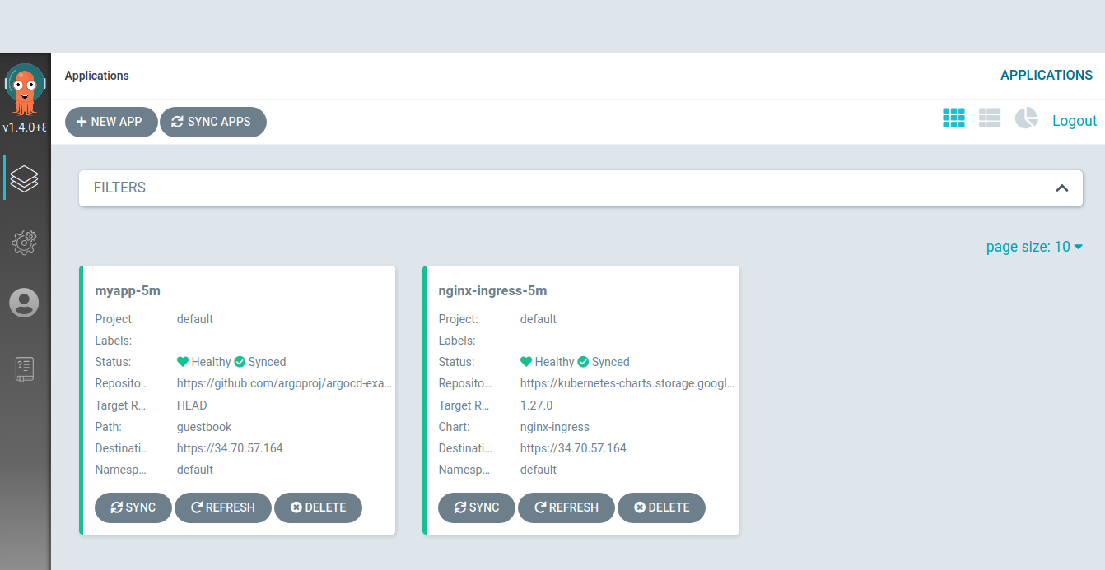The width and height of the screenshot is (1105, 570).
Task: Click the namespace default value on nginx-ingress-5m
Action: 539,470
